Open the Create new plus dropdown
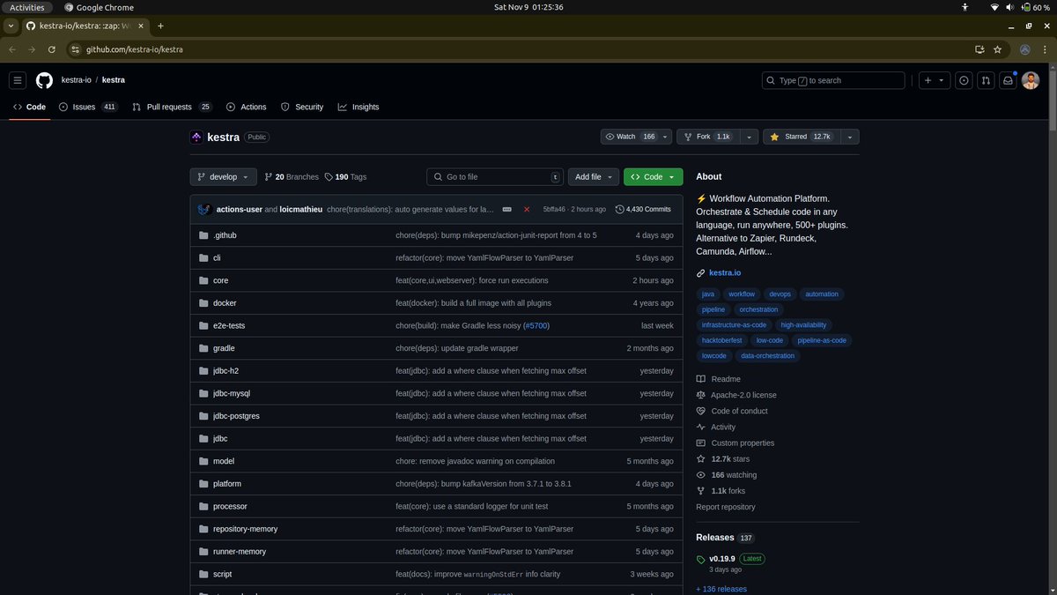This screenshot has height=595, width=1057. pos(934,80)
